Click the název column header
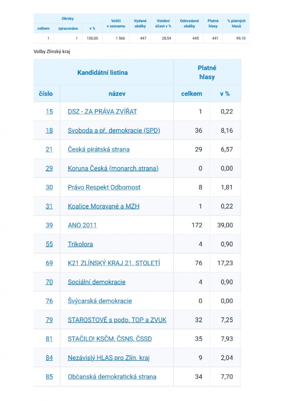283x401 pixels. tap(117, 94)
